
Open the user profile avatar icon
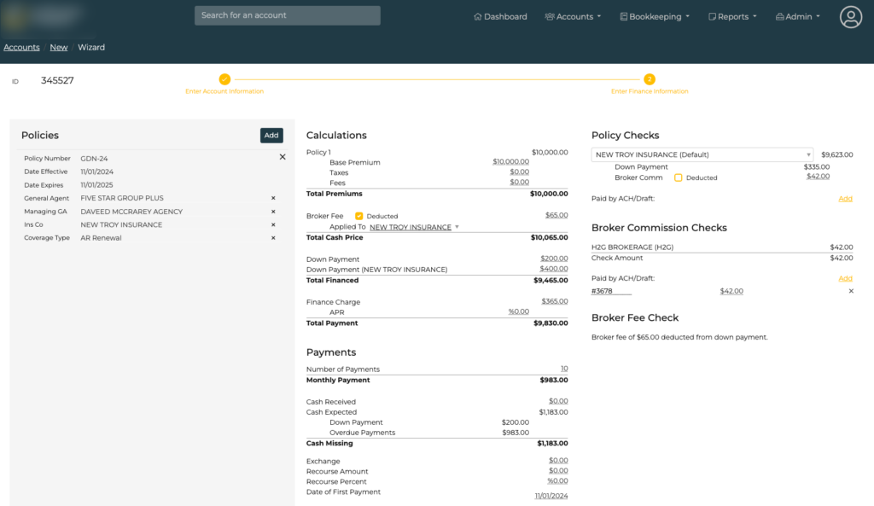coord(851,17)
